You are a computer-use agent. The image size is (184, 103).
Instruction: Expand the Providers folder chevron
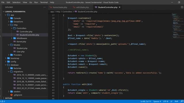(x=9, y=55)
